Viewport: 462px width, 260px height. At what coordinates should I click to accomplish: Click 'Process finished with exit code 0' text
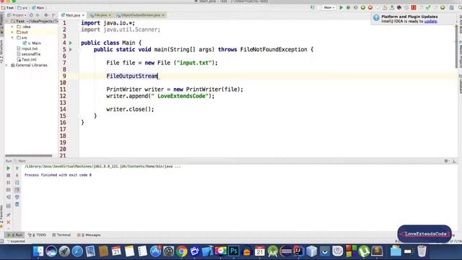pyautogui.click(x=58, y=175)
